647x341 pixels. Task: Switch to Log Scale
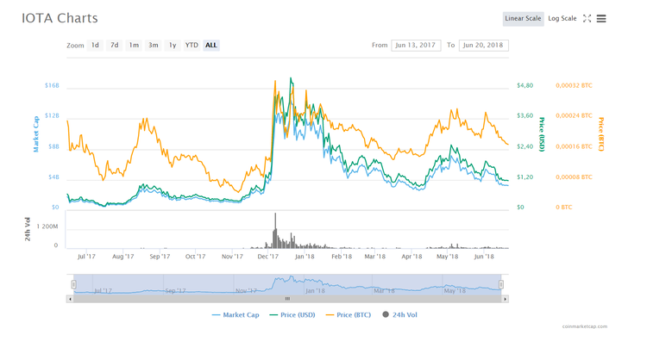(x=562, y=19)
